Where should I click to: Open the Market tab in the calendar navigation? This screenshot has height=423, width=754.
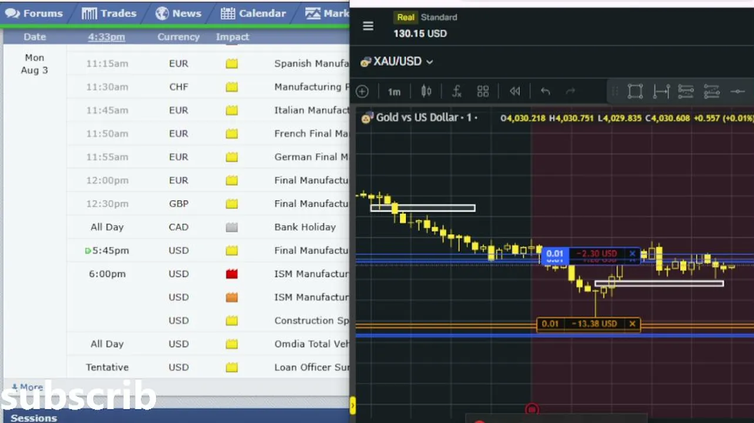328,13
